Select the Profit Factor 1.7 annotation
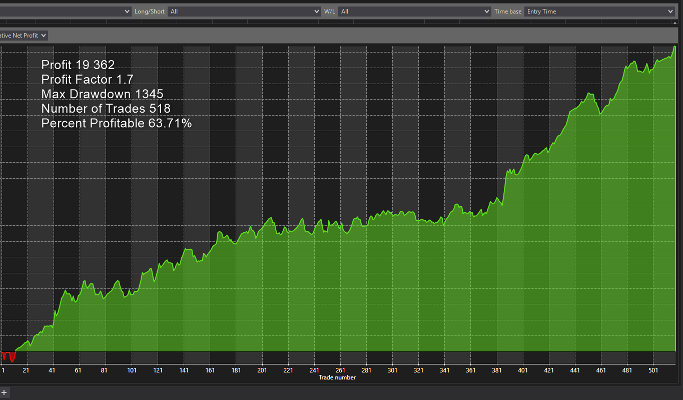The image size is (683, 400). coord(87,79)
